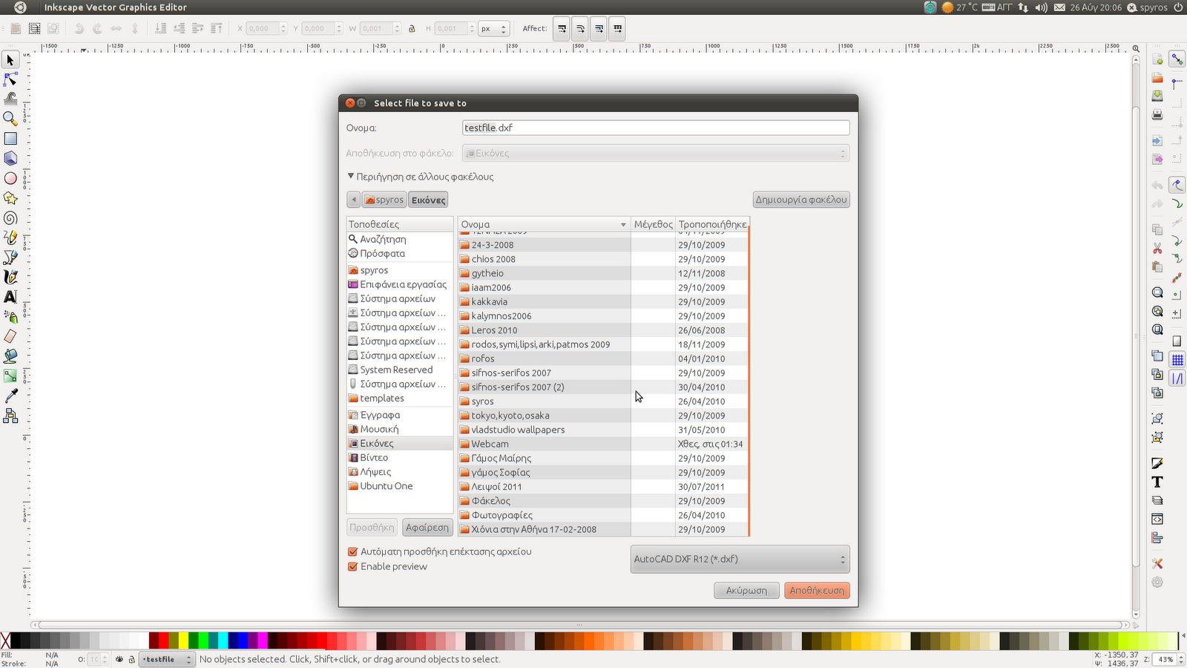1187x668 pixels.
Task: Select the Connector tool
Action: [10, 416]
